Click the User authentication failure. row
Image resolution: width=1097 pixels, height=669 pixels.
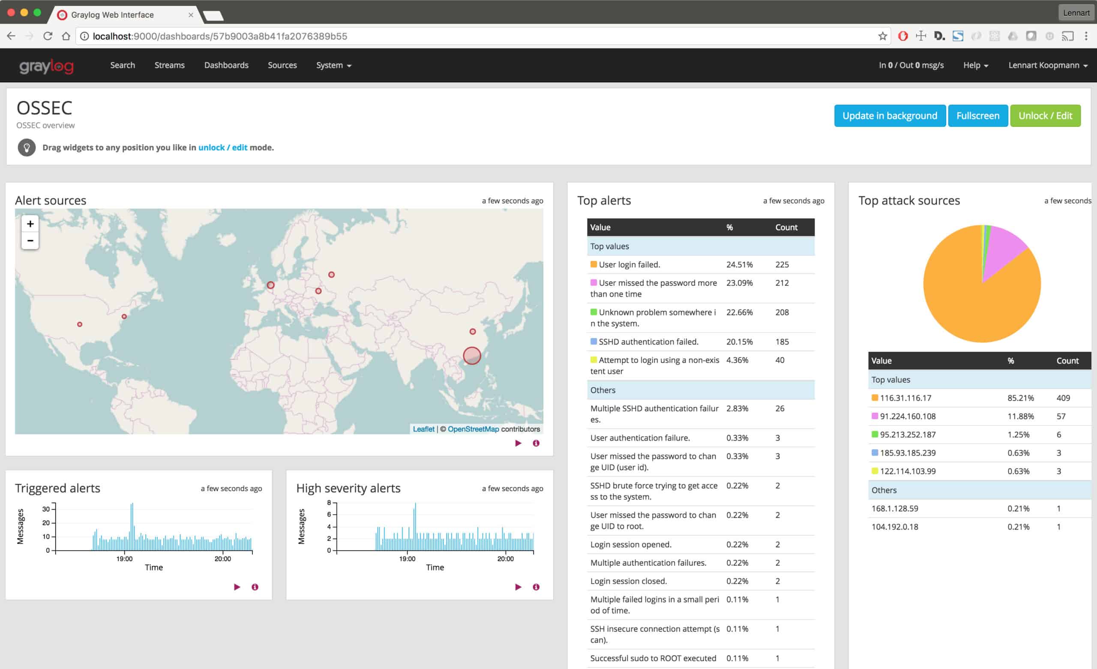(701, 438)
